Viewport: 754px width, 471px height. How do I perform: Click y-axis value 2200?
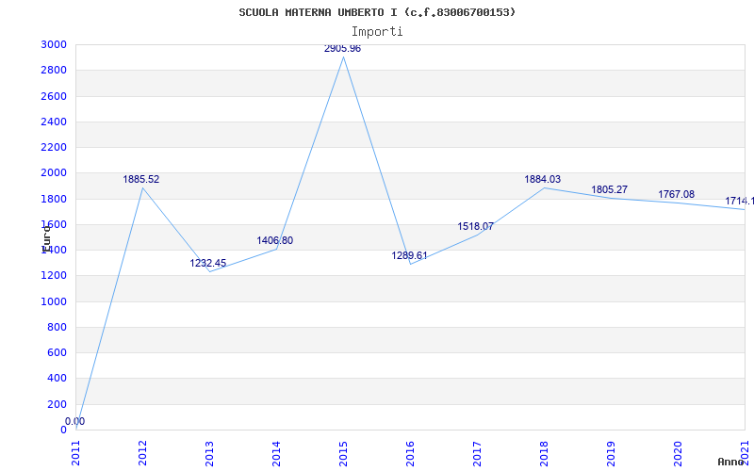[54, 147]
